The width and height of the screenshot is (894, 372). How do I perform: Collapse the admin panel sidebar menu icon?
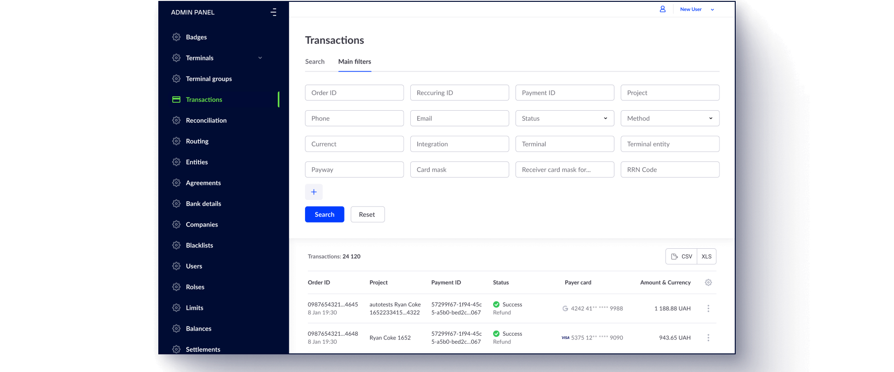[273, 12]
